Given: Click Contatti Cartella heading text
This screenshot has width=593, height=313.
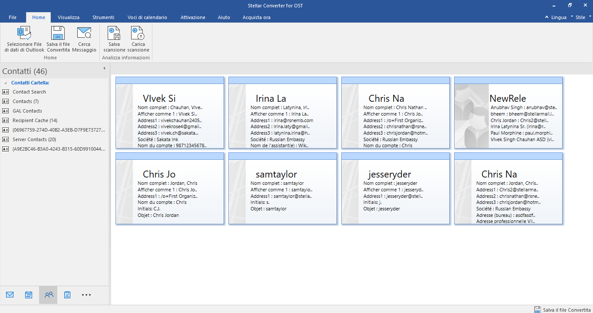Looking at the screenshot, I should [30, 83].
